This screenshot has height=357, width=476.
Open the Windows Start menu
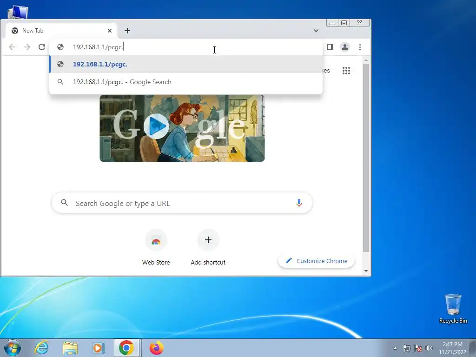point(13,348)
